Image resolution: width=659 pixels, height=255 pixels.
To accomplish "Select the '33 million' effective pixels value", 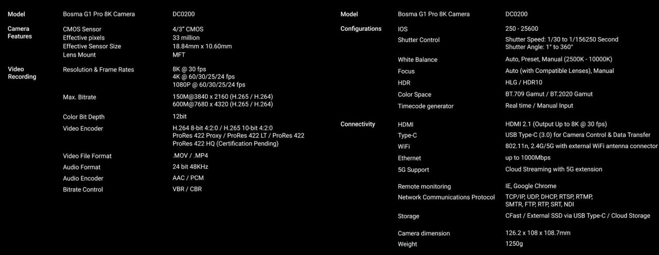I will point(186,38).
